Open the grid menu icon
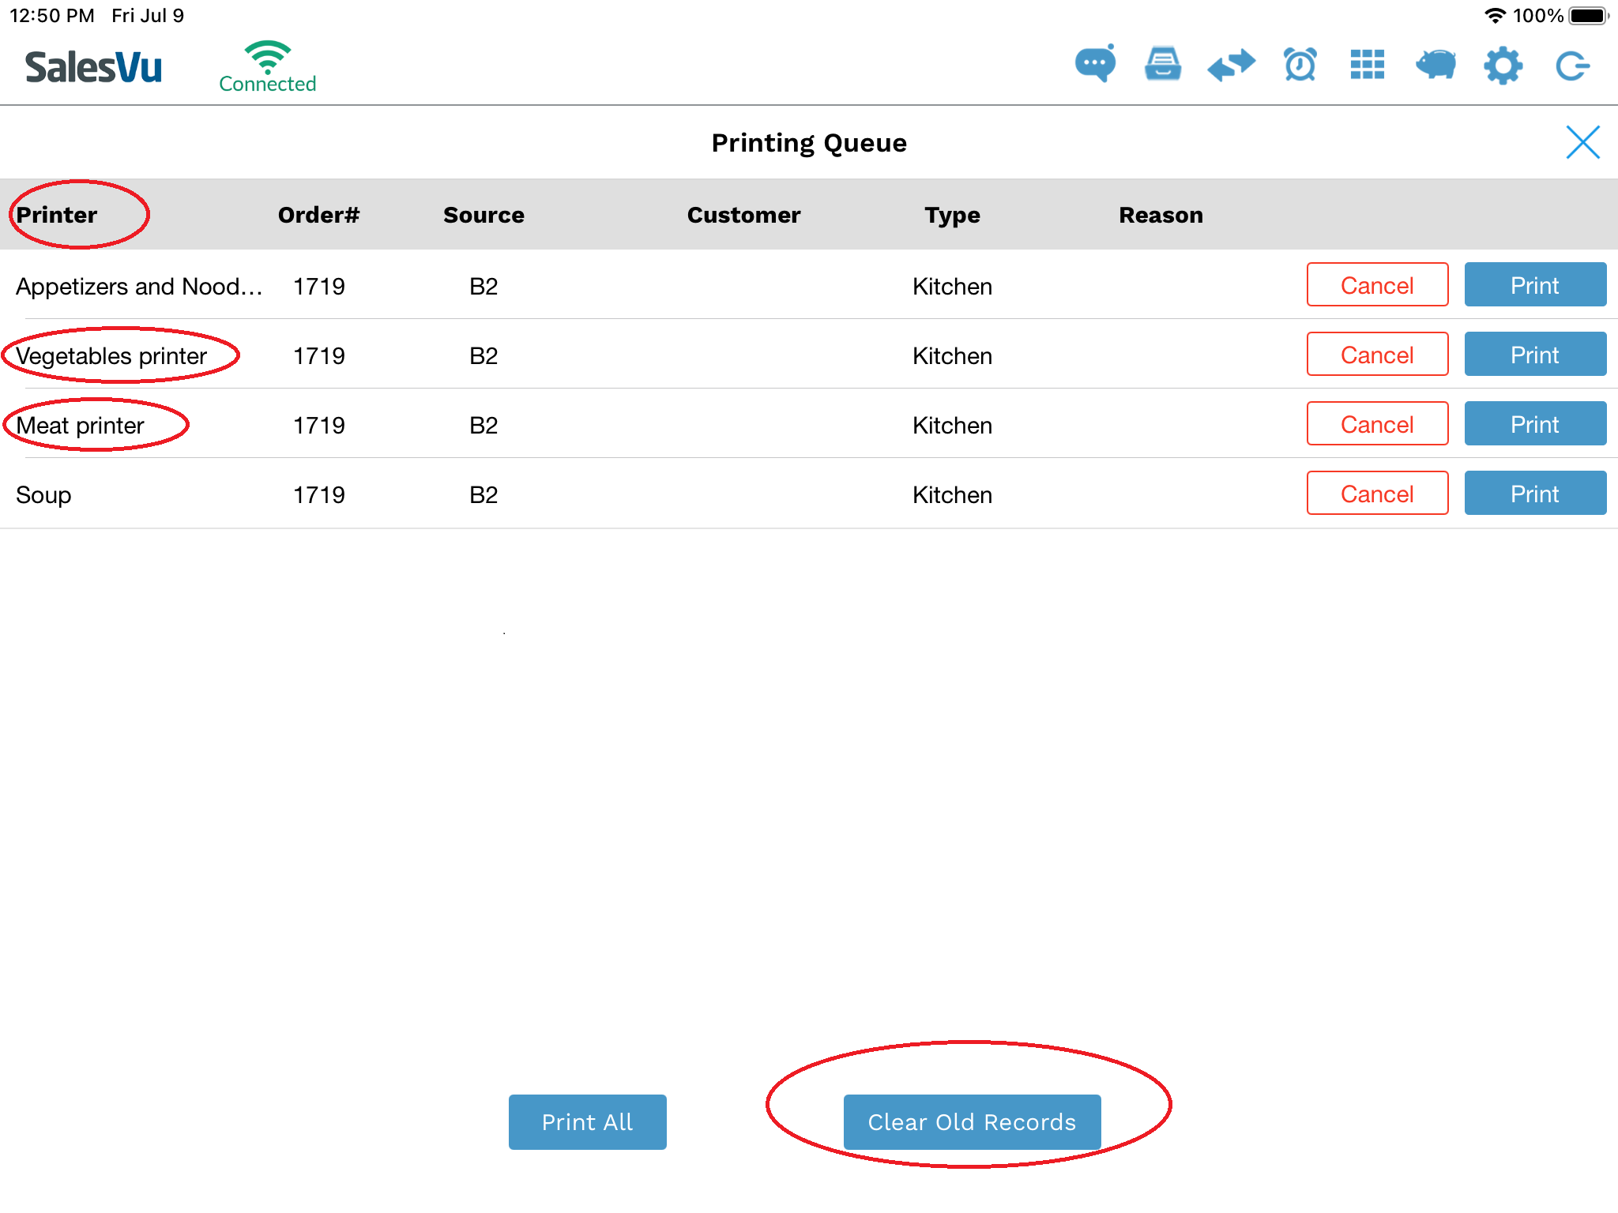This screenshot has width=1618, height=1213. click(1368, 65)
